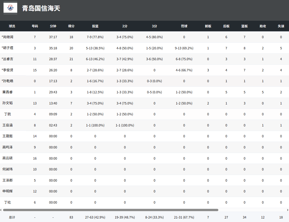
Task: Click the Qingdao team logo
Action: [10, 8]
